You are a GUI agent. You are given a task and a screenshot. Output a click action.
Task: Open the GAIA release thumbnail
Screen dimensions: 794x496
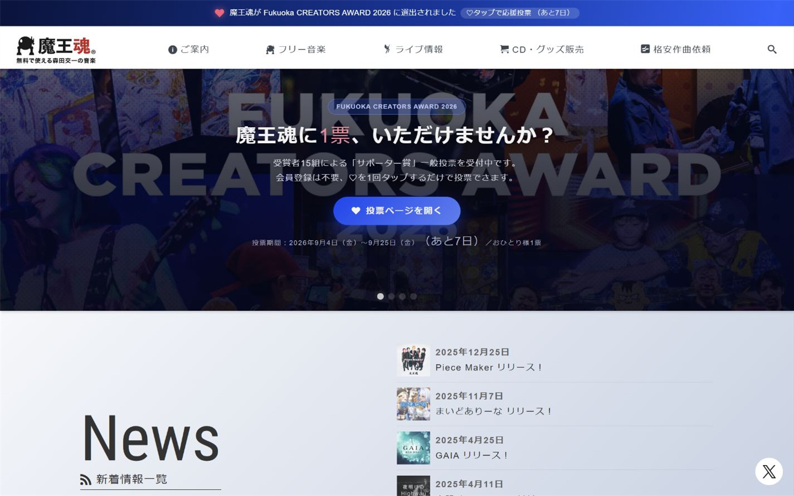tap(414, 448)
